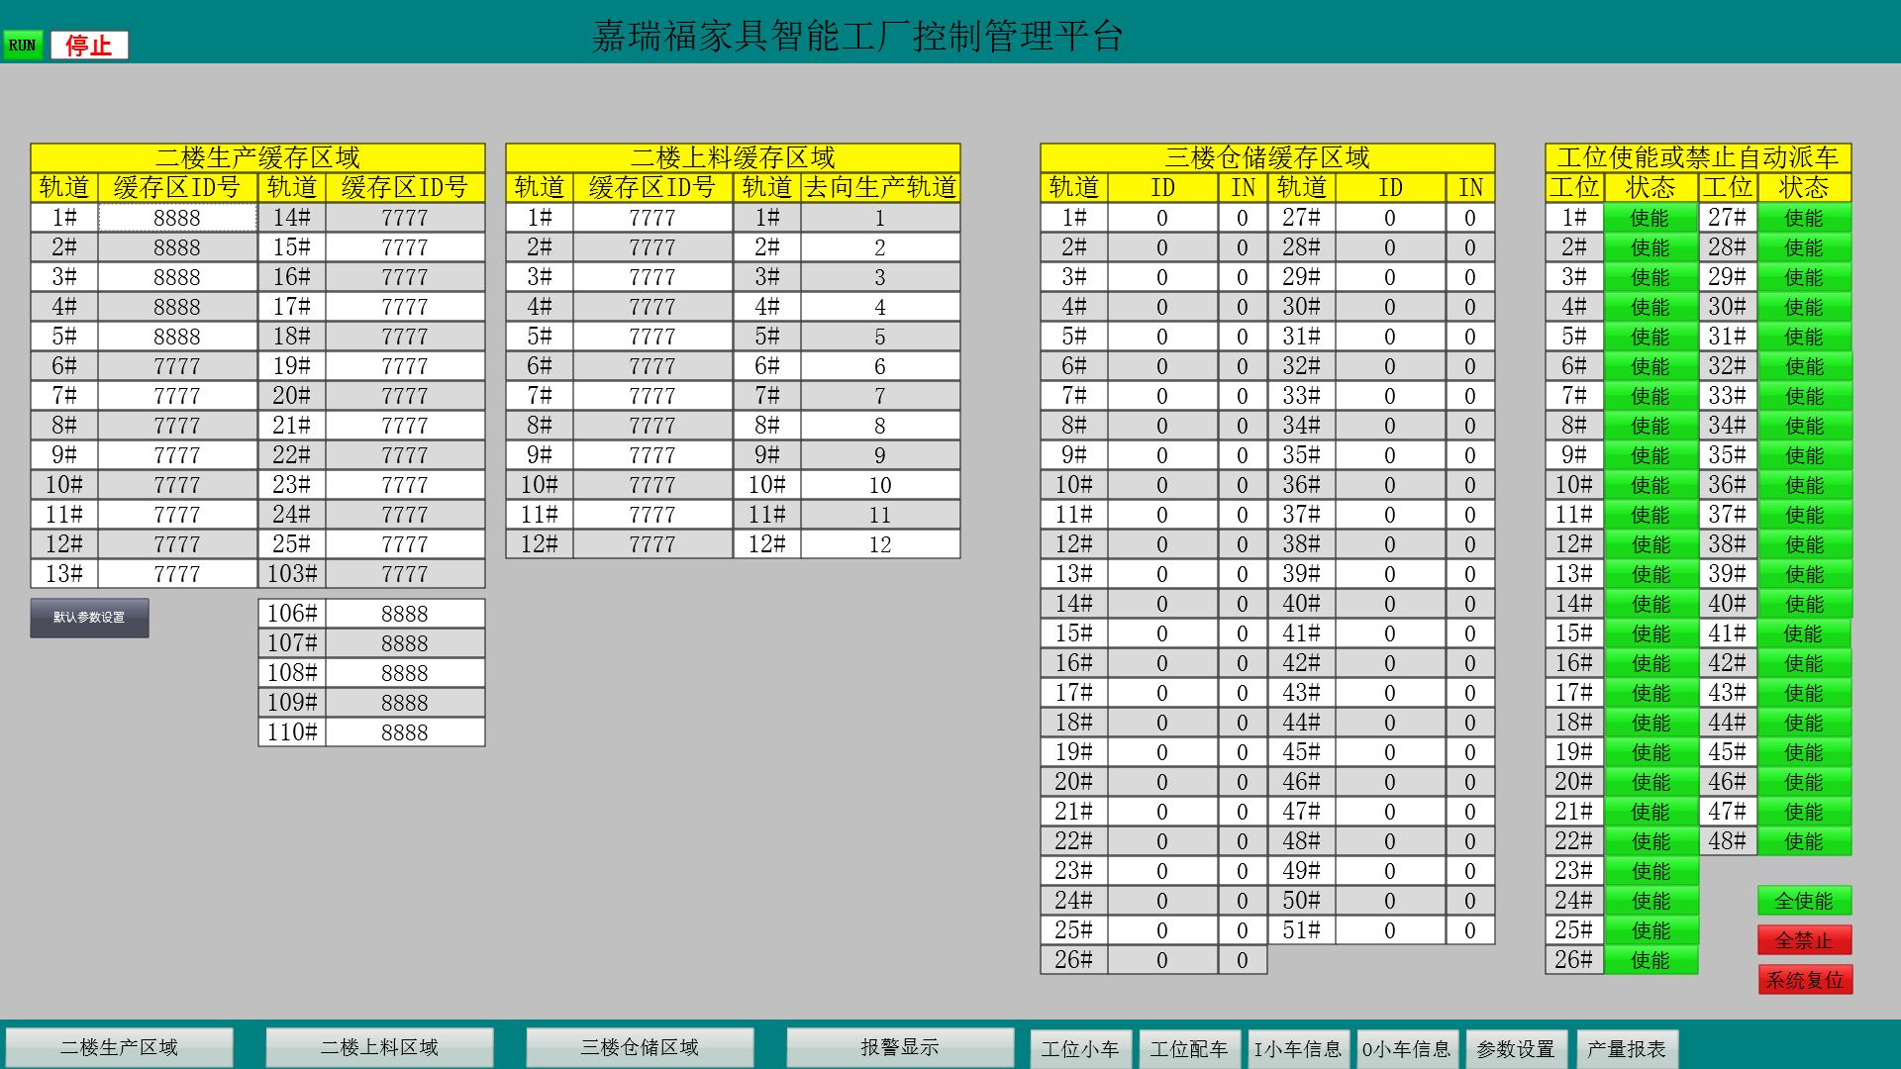Edit track 110# buffer ID field
The width and height of the screenshot is (1901, 1069).
coord(405,732)
